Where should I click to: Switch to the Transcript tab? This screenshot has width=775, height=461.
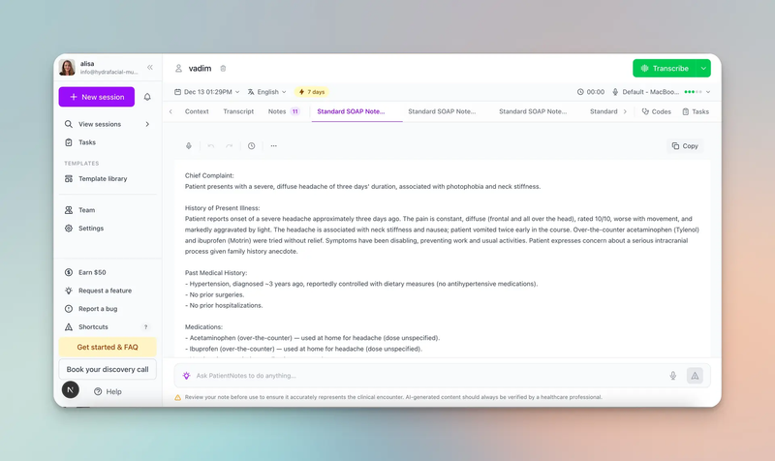pyautogui.click(x=238, y=111)
